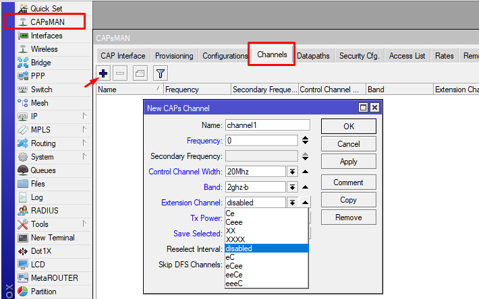Image resolution: width=479 pixels, height=299 pixels.
Task: Open the Band dropdown arrow
Action: coord(293,187)
